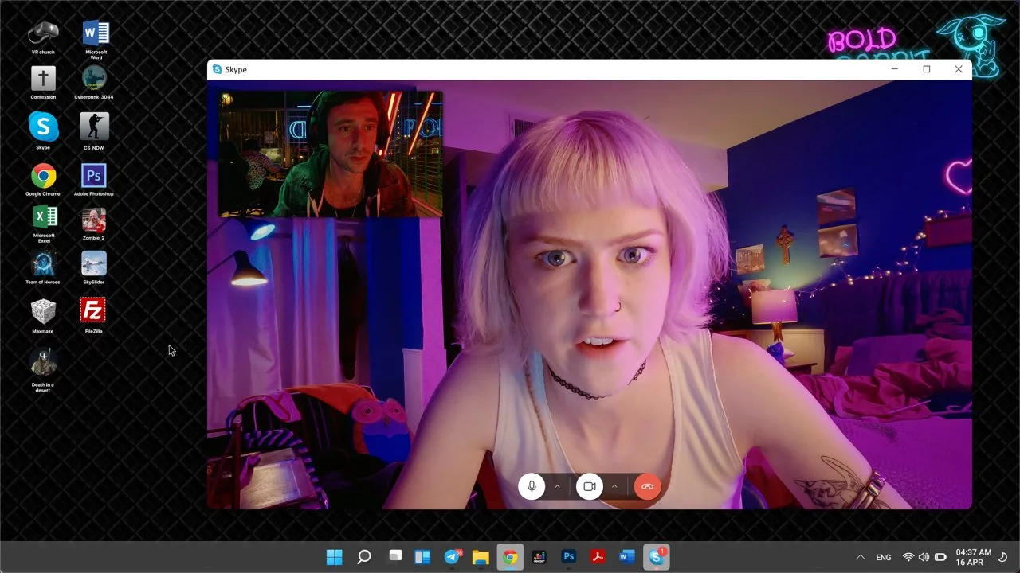Enable focus mode via the moon icon
Image resolution: width=1020 pixels, height=573 pixels.
pyautogui.click(x=1002, y=557)
